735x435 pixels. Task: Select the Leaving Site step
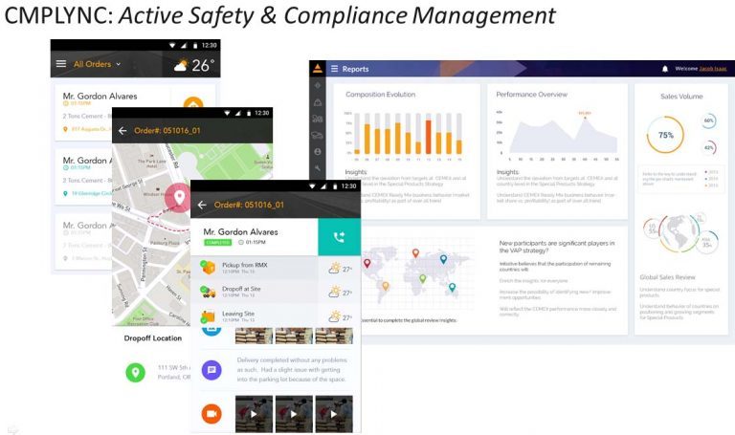click(x=255, y=316)
